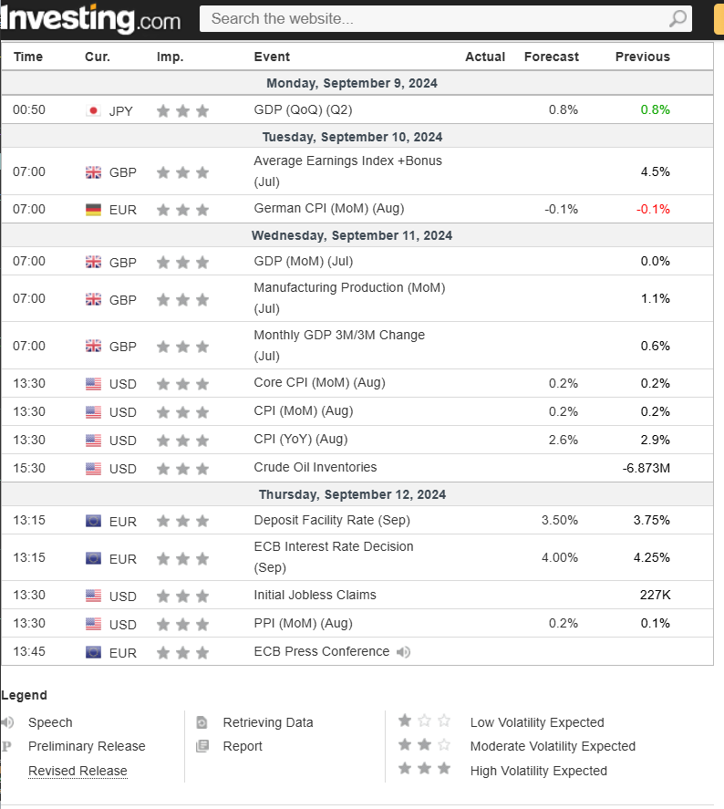The height and width of the screenshot is (809, 724).
Task: Click the Japan flag beside JPY
Action: (93, 110)
